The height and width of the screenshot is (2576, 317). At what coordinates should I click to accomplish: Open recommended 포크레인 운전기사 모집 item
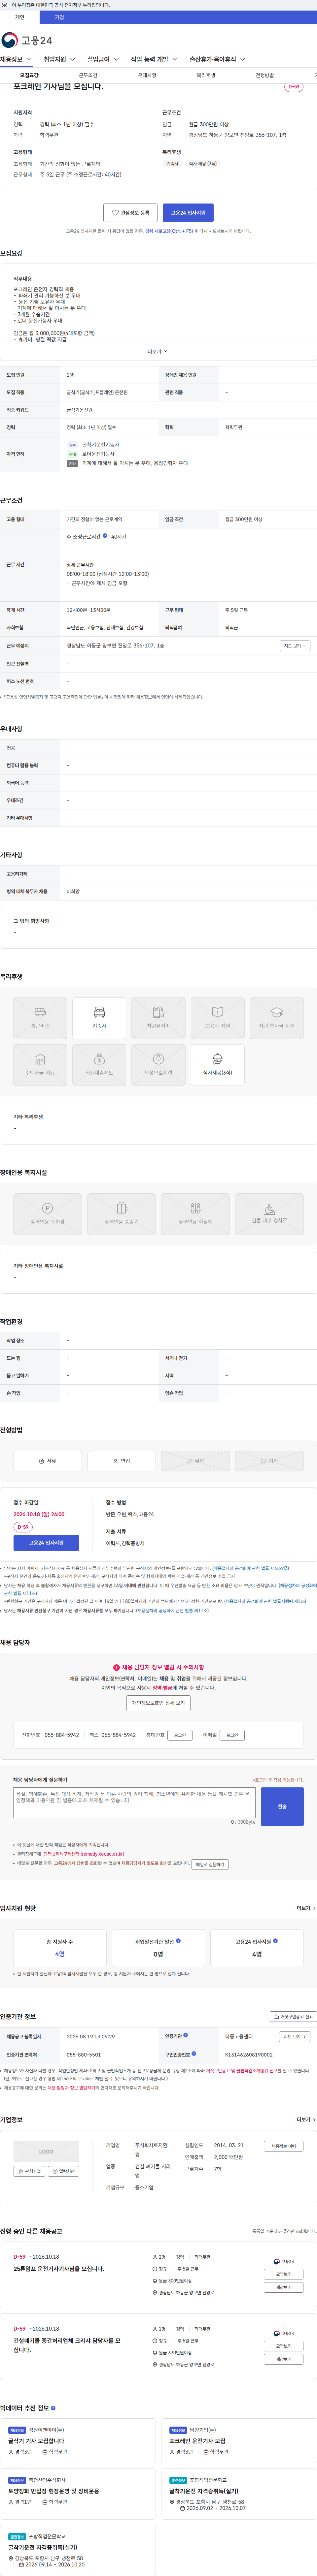[197, 2441]
